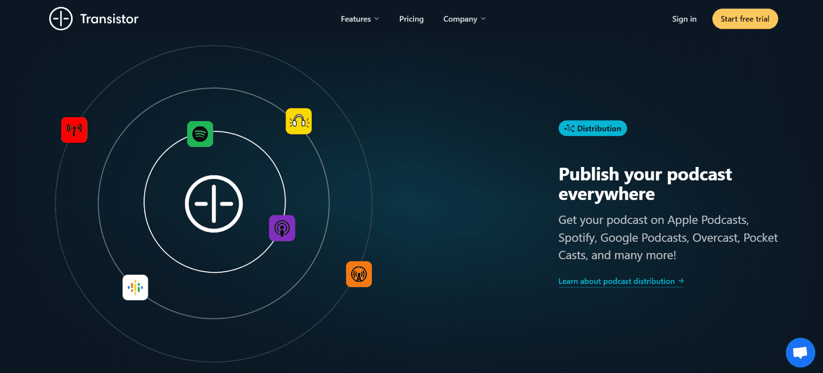Image resolution: width=823 pixels, height=373 pixels.
Task: Click the green Spotify icon
Action: (x=200, y=134)
